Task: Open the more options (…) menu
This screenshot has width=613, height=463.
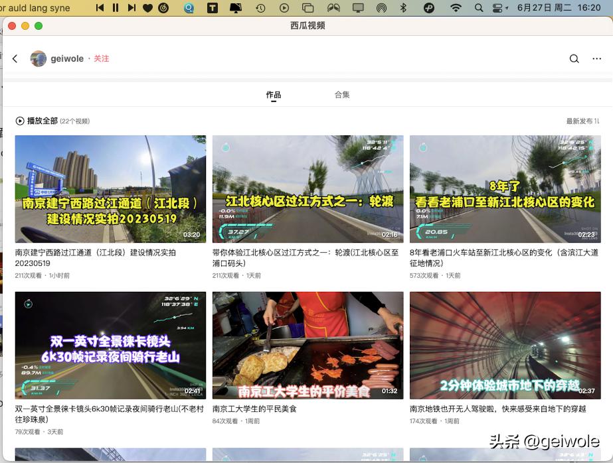Action: 596,58
